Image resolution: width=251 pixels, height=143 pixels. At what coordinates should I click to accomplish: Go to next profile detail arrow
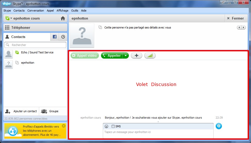244,27
